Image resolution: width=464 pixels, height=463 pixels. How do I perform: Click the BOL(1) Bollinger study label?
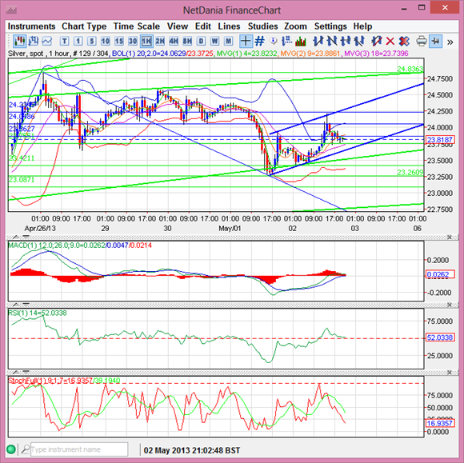pyautogui.click(x=162, y=54)
